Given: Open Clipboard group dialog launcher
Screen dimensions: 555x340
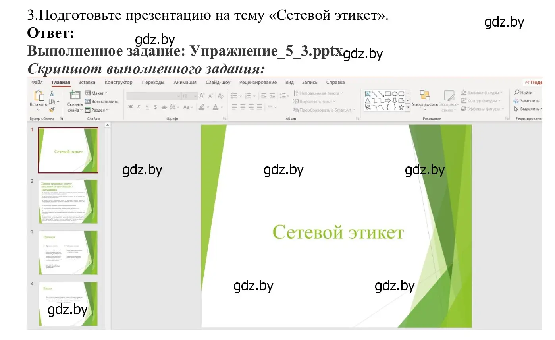Looking at the screenshot, I should pos(62,119).
